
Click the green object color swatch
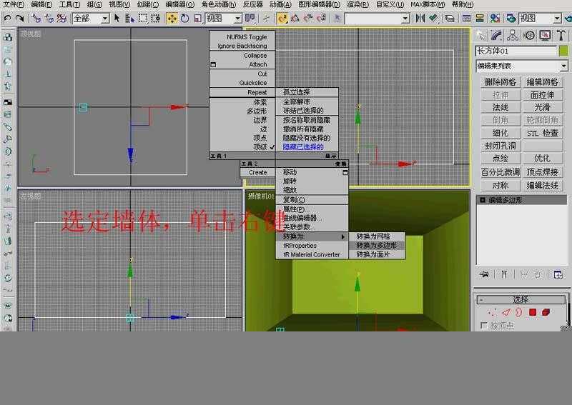563,51
